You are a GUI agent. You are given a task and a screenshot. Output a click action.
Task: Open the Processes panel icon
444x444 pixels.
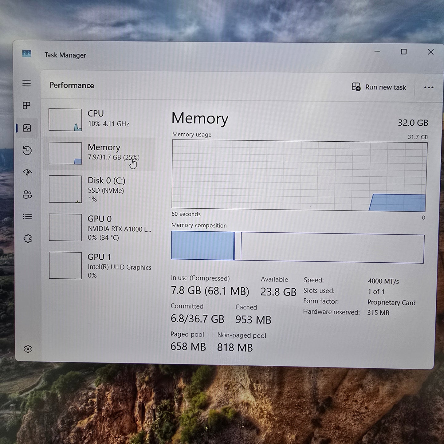pyautogui.click(x=27, y=106)
